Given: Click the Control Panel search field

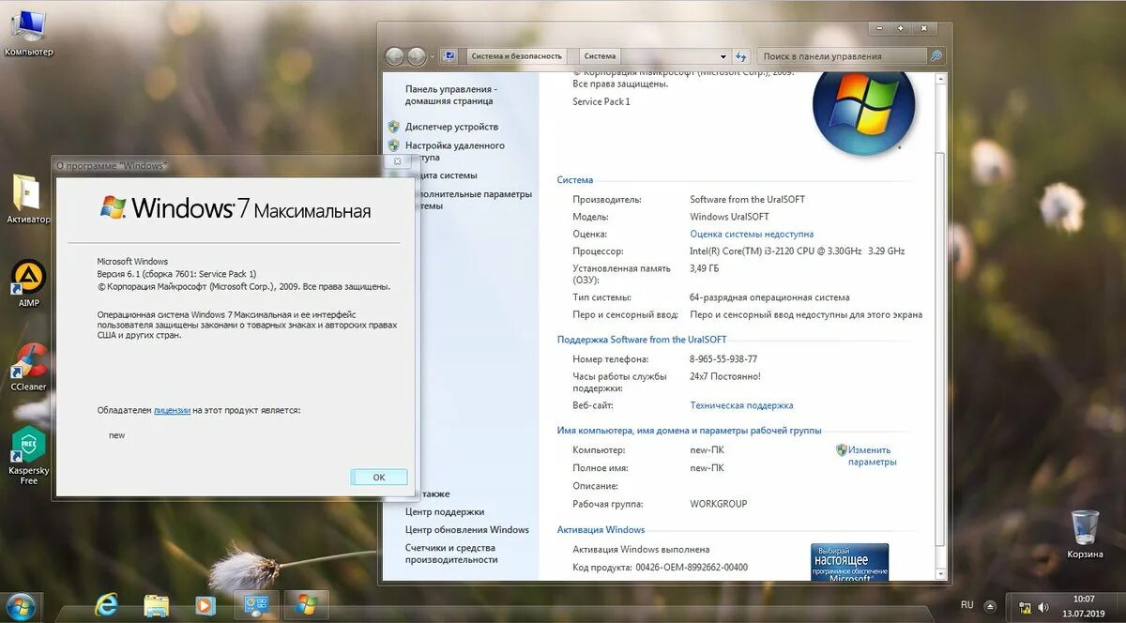Looking at the screenshot, I should [843, 56].
